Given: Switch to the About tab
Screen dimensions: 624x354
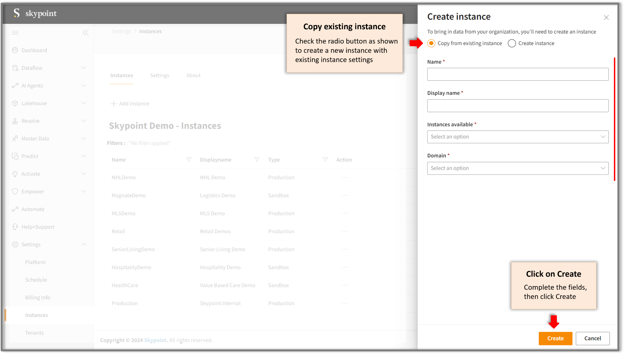Looking at the screenshot, I should [x=193, y=75].
